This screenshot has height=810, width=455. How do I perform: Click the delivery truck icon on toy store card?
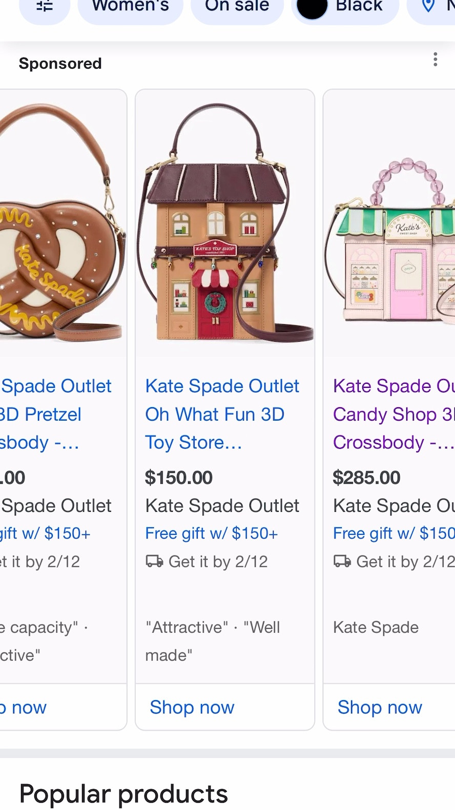coord(154,562)
